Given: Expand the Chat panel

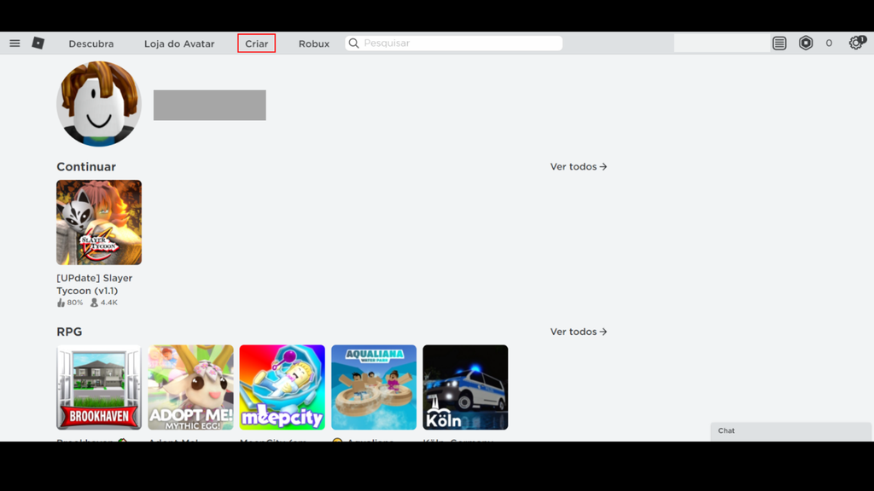Looking at the screenshot, I should pyautogui.click(x=790, y=430).
